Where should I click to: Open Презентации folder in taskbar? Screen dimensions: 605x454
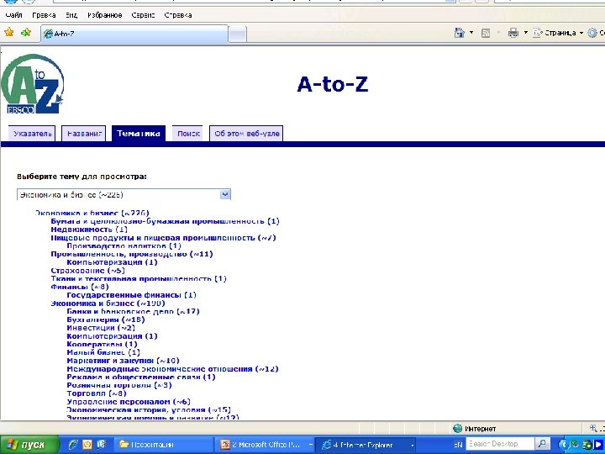(162, 445)
